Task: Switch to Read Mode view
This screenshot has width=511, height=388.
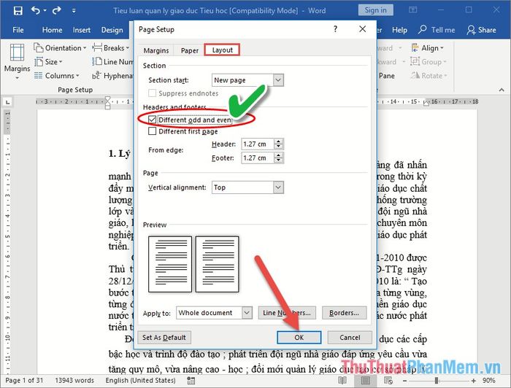Action: [342, 380]
